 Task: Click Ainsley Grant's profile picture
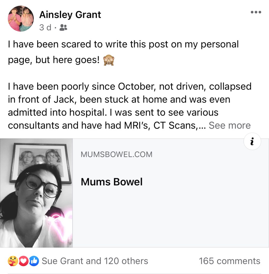[x=21, y=19]
